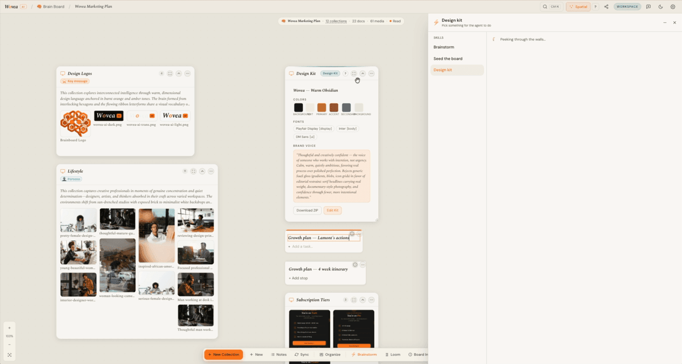Image resolution: width=682 pixels, height=364 pixels.
Task: Click the New Collection button
Action: click(224, 355)
